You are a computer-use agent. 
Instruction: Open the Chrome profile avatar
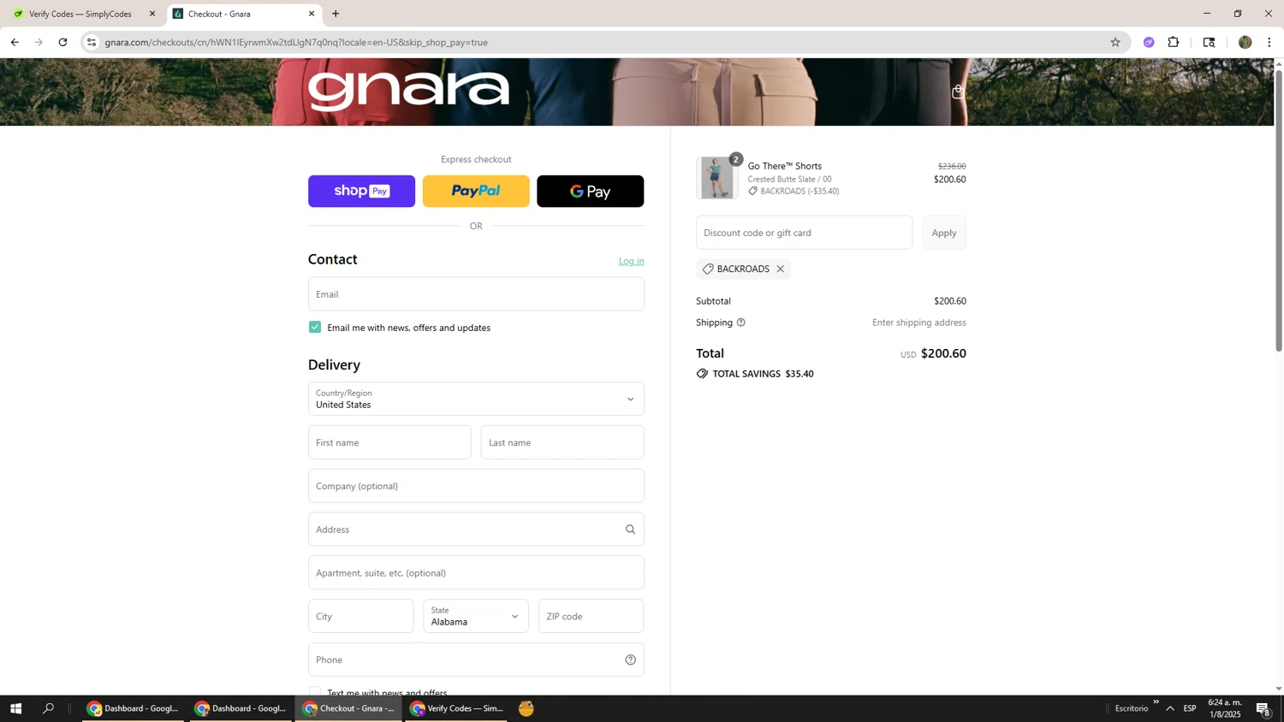coord(1245,42)
